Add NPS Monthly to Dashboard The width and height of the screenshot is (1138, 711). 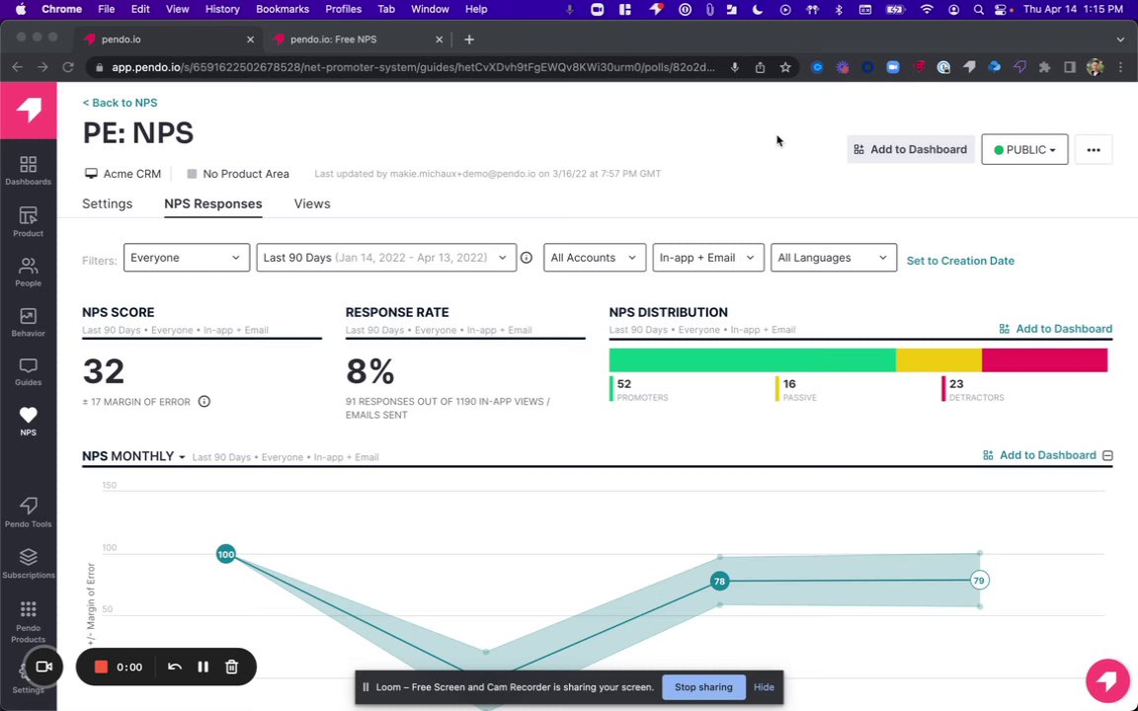(1040, 455)
